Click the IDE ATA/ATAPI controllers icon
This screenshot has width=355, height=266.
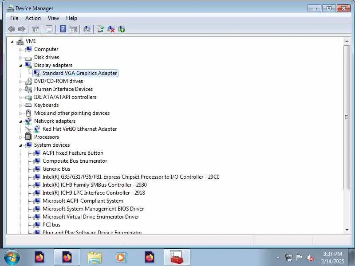point(28,97)
